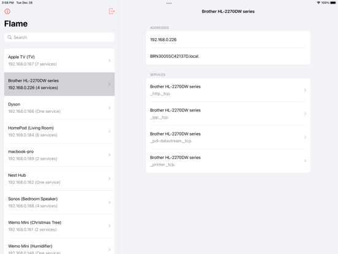
Task: Select Wemo Mini (Christmas Tree) device
Action: [59, 226]
